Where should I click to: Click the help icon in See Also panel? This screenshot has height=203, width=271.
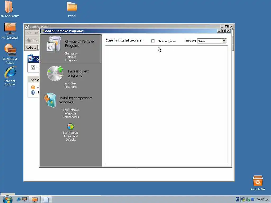click(33, 93)
